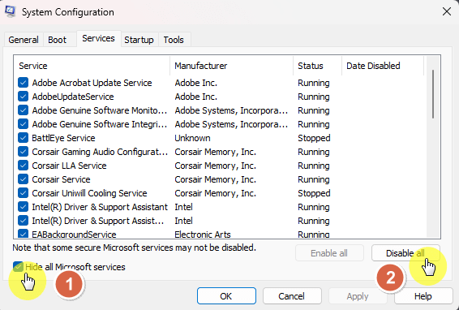Uncheck Corsair Gaming Audio Configuration checkbox
The width and height of the screenshot is (459, 310).
tap(24, 152)
